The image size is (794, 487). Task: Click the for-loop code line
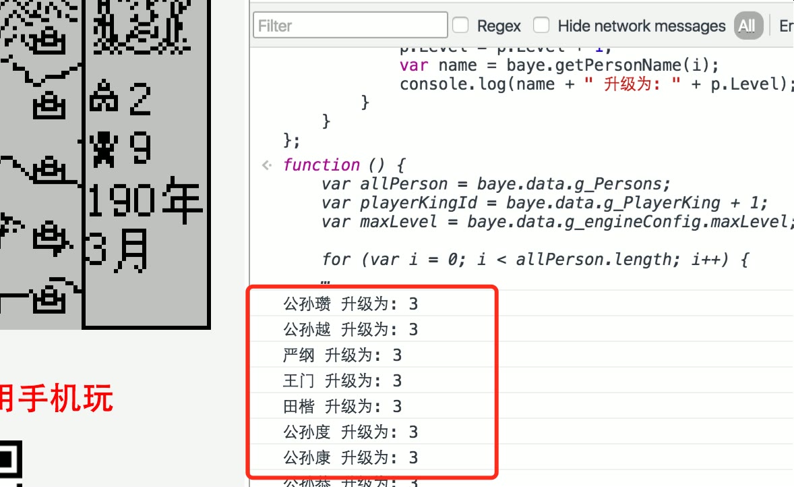coord(535,260)
